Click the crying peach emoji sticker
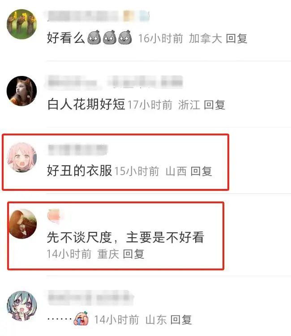The image size is (291, 336). click(x=81, y=318)
